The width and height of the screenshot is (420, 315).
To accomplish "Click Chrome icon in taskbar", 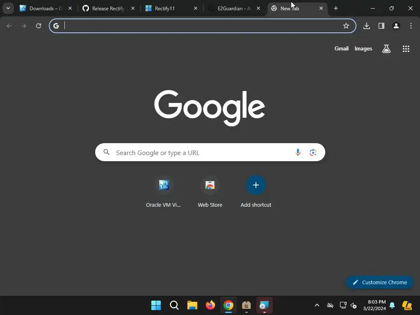I will coord(228,305).
